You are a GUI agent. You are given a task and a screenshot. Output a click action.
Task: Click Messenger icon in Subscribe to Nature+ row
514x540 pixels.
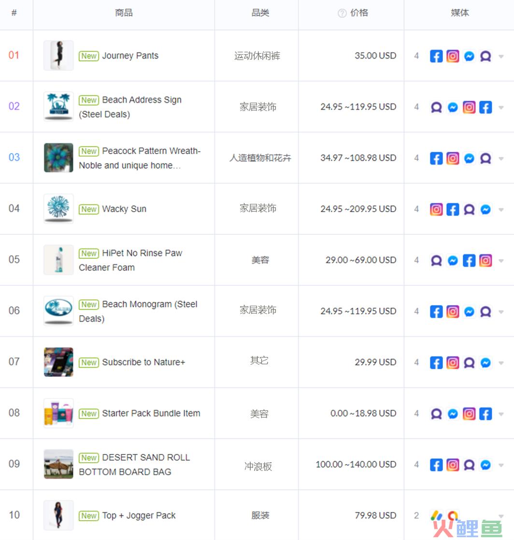485,363
